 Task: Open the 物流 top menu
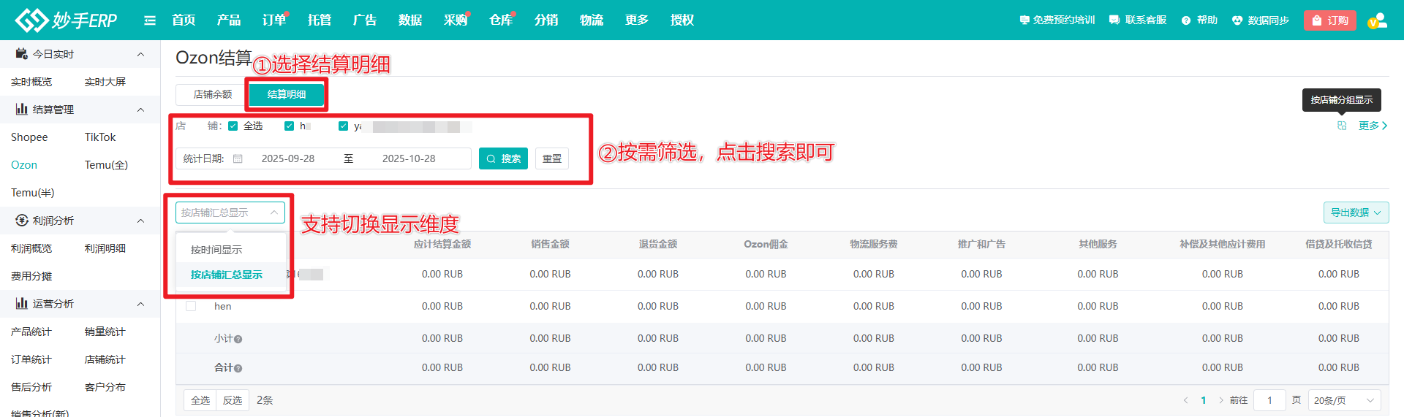(x=592, y=20)
